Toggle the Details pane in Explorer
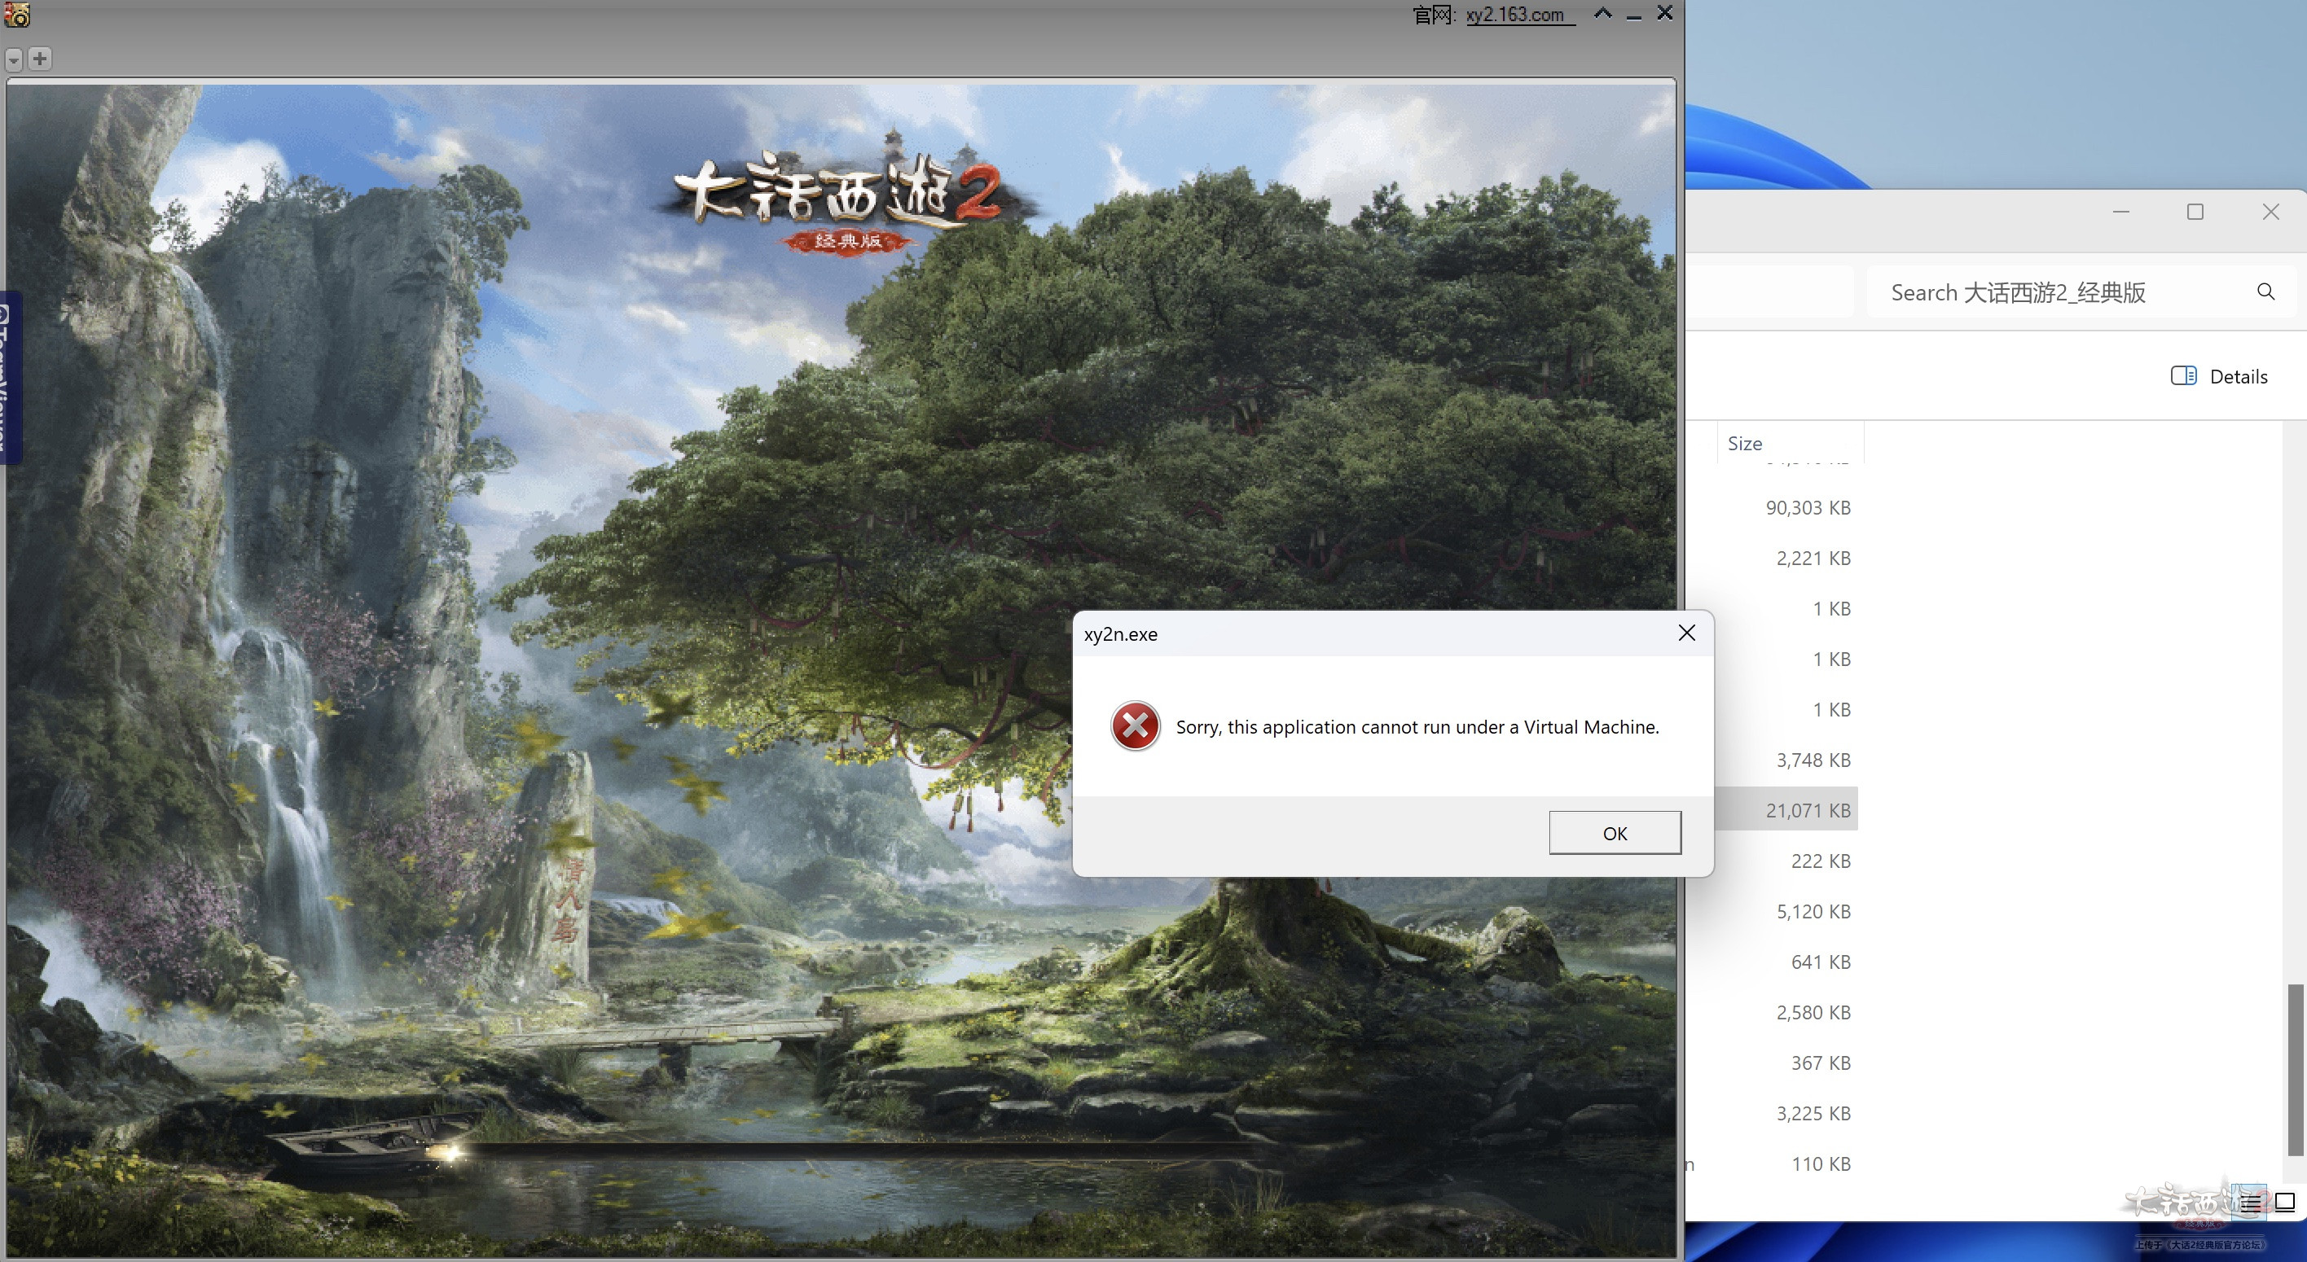2307x1262 pixels. pos(2219,377)
